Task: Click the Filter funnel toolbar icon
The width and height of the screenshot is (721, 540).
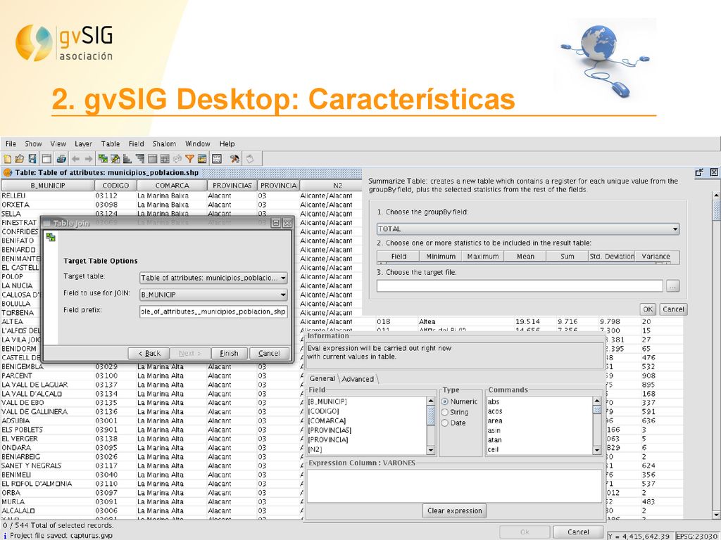Action: coord(189,159)
